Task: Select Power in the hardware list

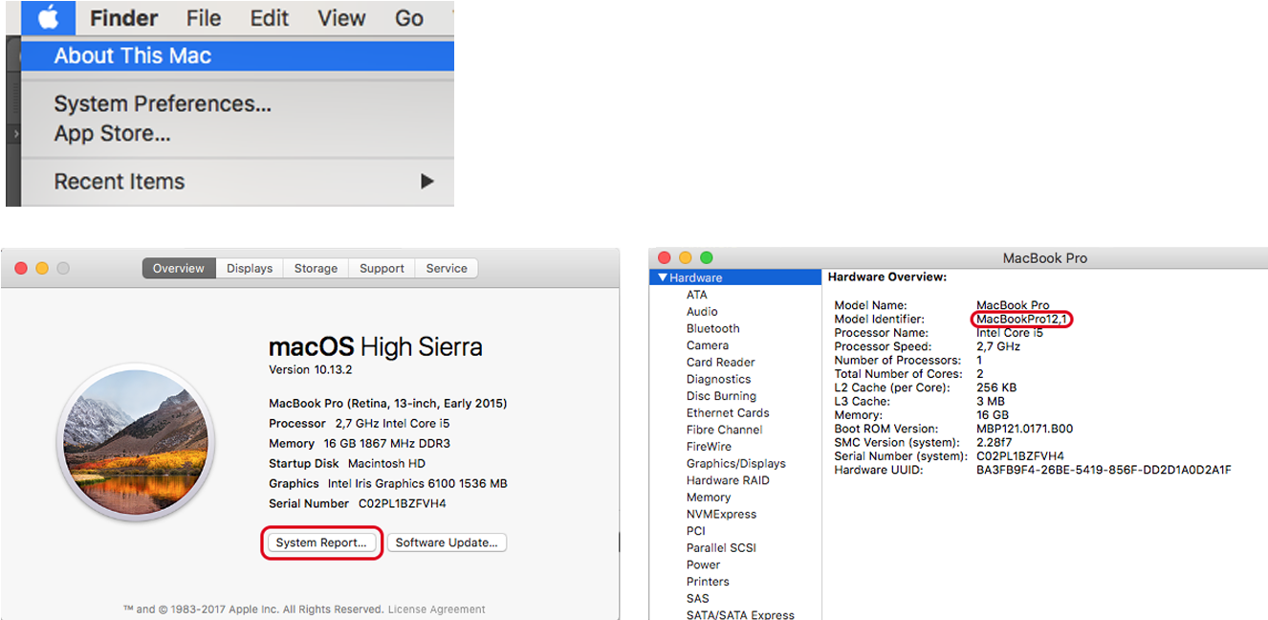Action: tap(703, 565)
